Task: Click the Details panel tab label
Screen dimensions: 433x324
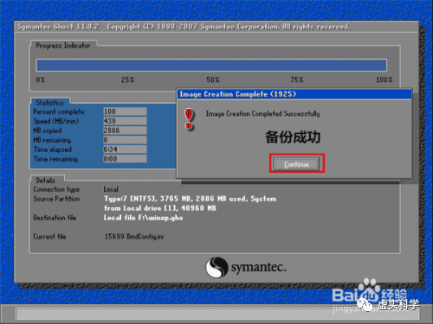Action: pyautogui.click(x=46, y=181)
